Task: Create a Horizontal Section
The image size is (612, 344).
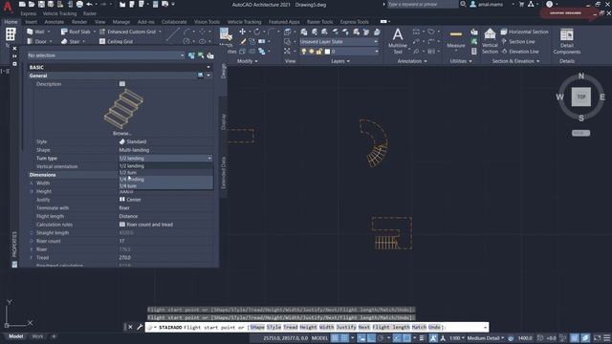Action: [x=525, y=32]
